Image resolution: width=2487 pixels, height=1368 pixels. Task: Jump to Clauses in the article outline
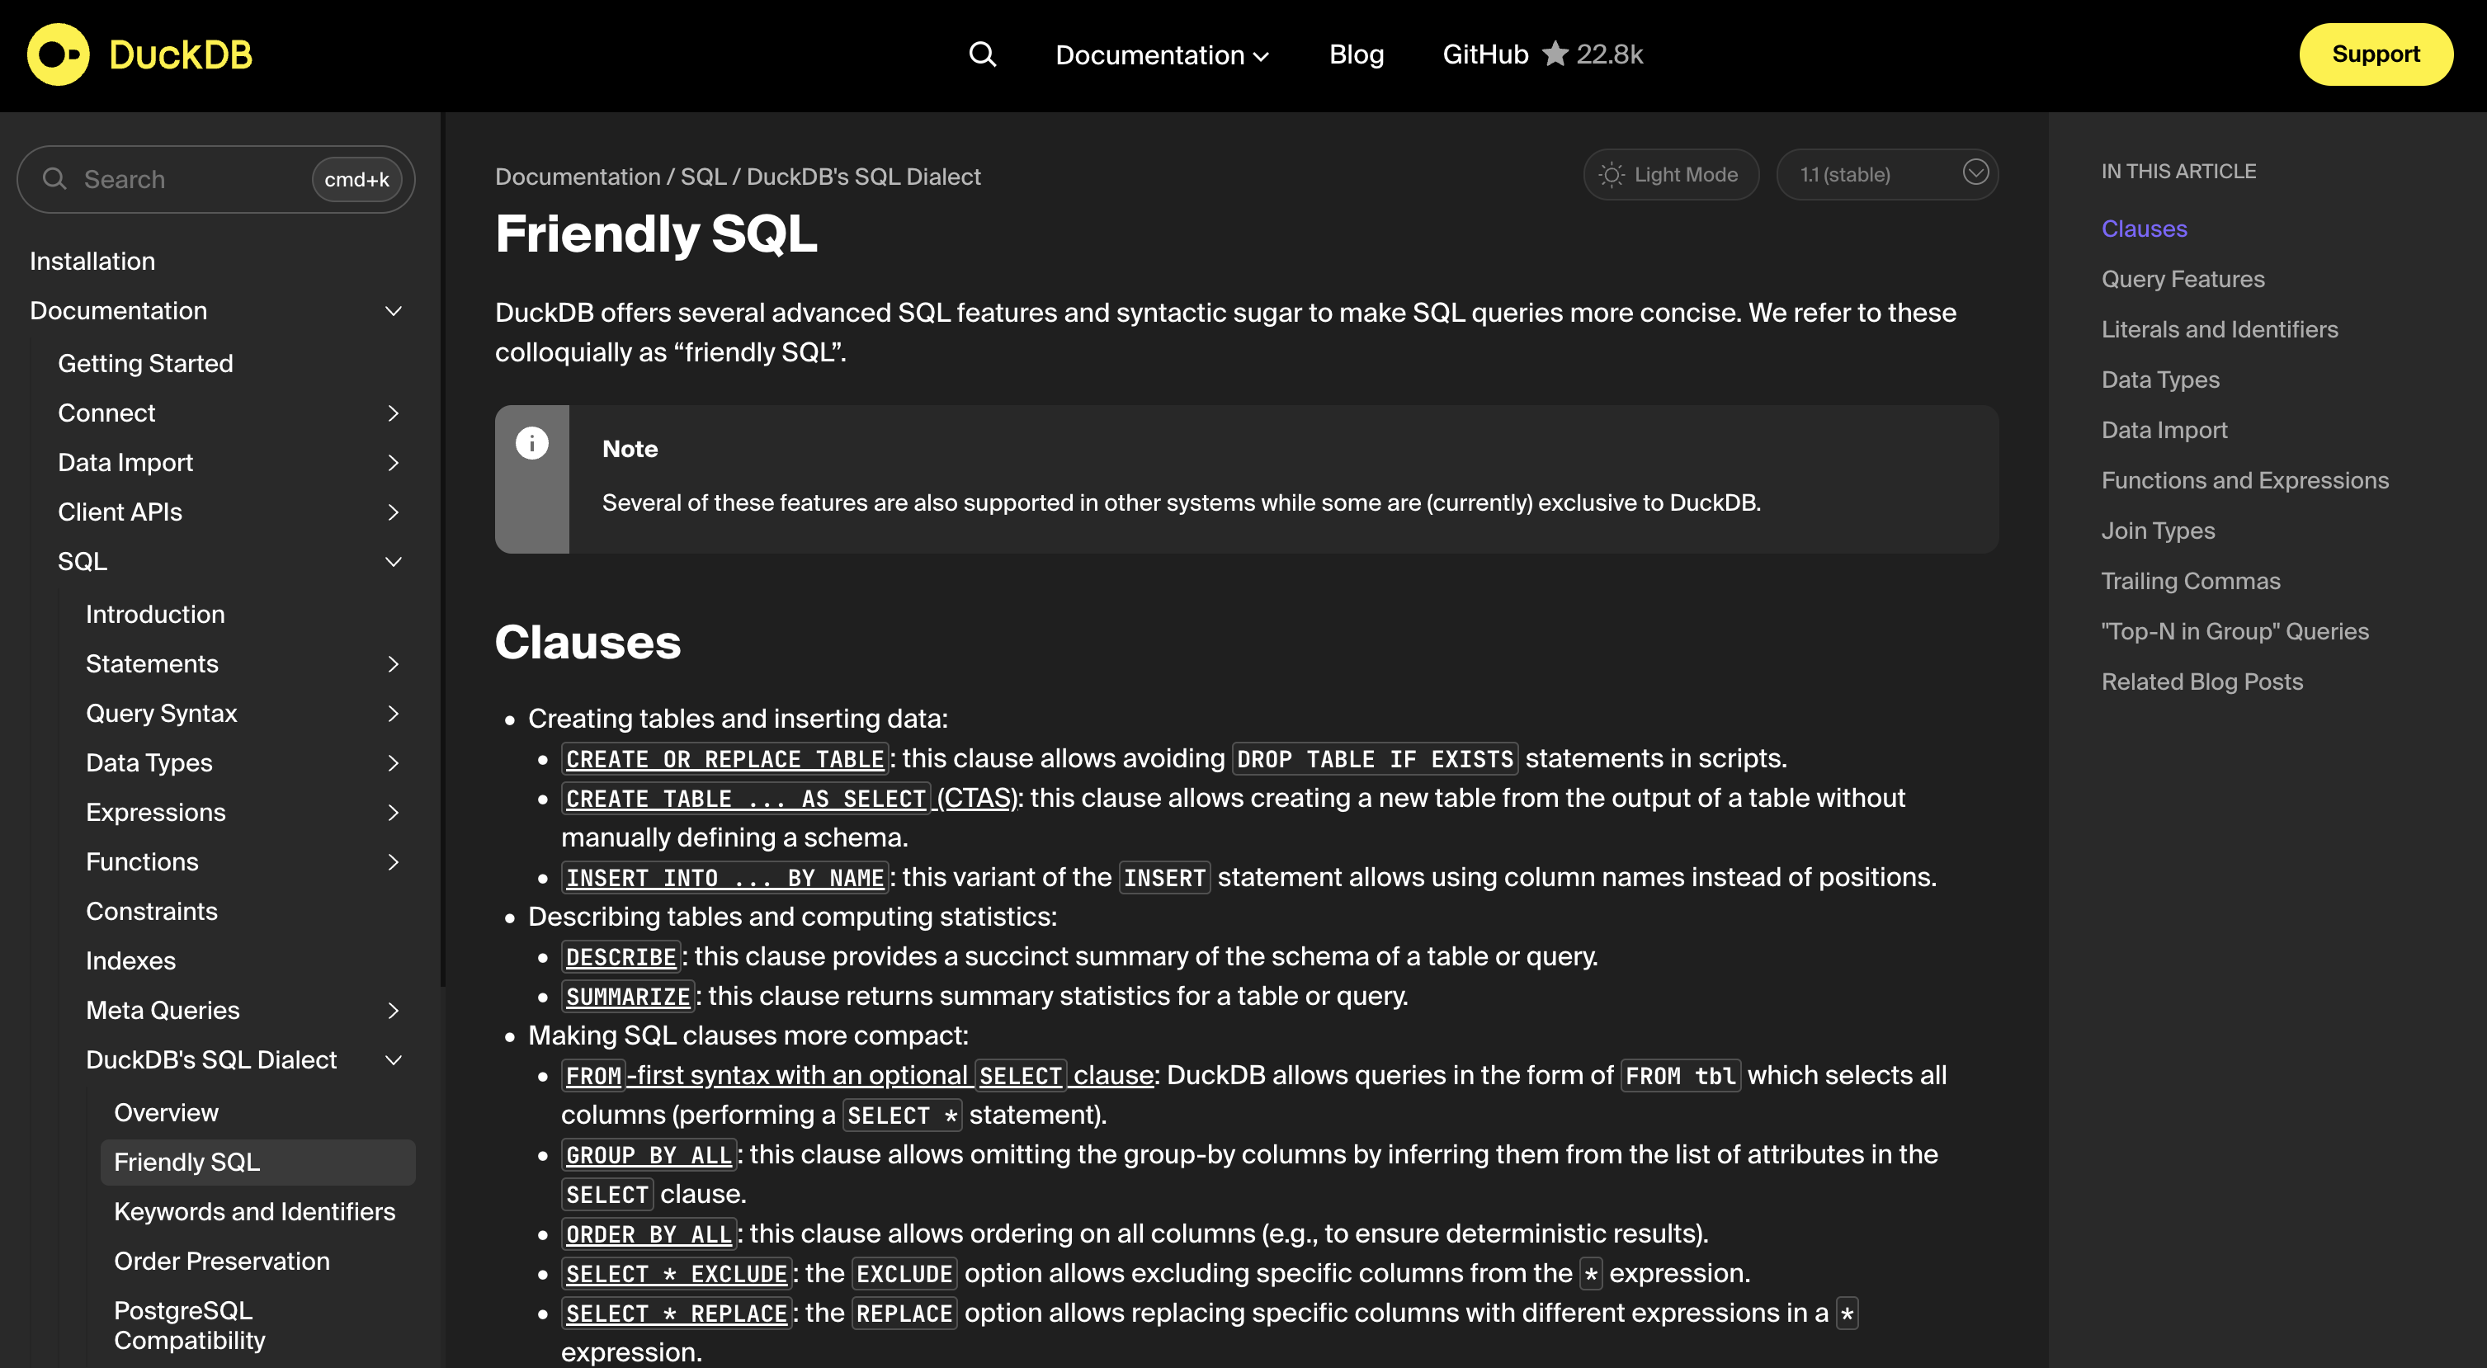coord(2145,229)
